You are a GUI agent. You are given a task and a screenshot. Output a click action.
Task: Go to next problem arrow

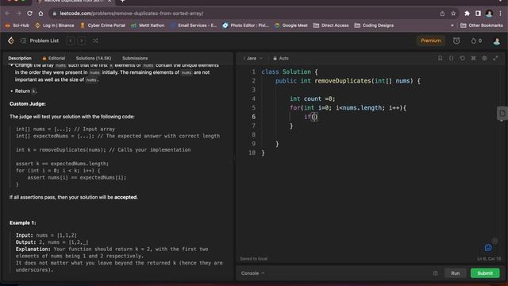[82, 41]
